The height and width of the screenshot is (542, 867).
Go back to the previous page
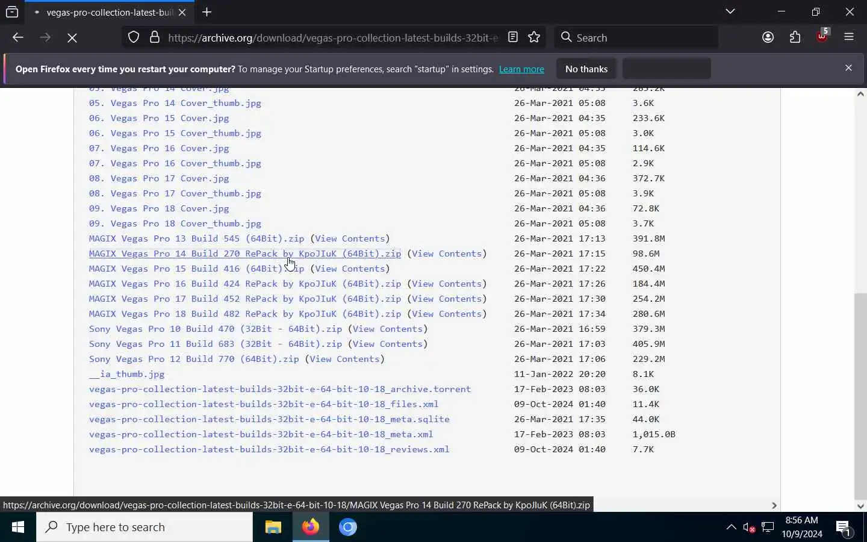click(x=17, y=37)
